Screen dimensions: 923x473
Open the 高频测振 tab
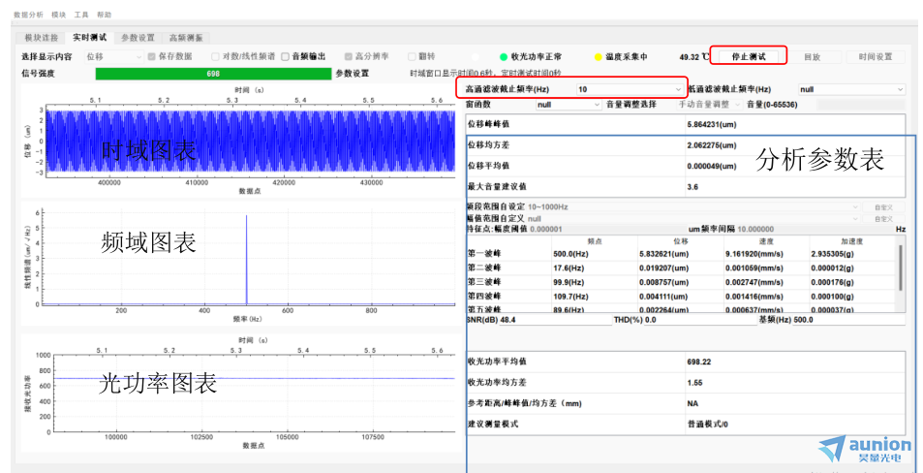(x=186, y=38)
